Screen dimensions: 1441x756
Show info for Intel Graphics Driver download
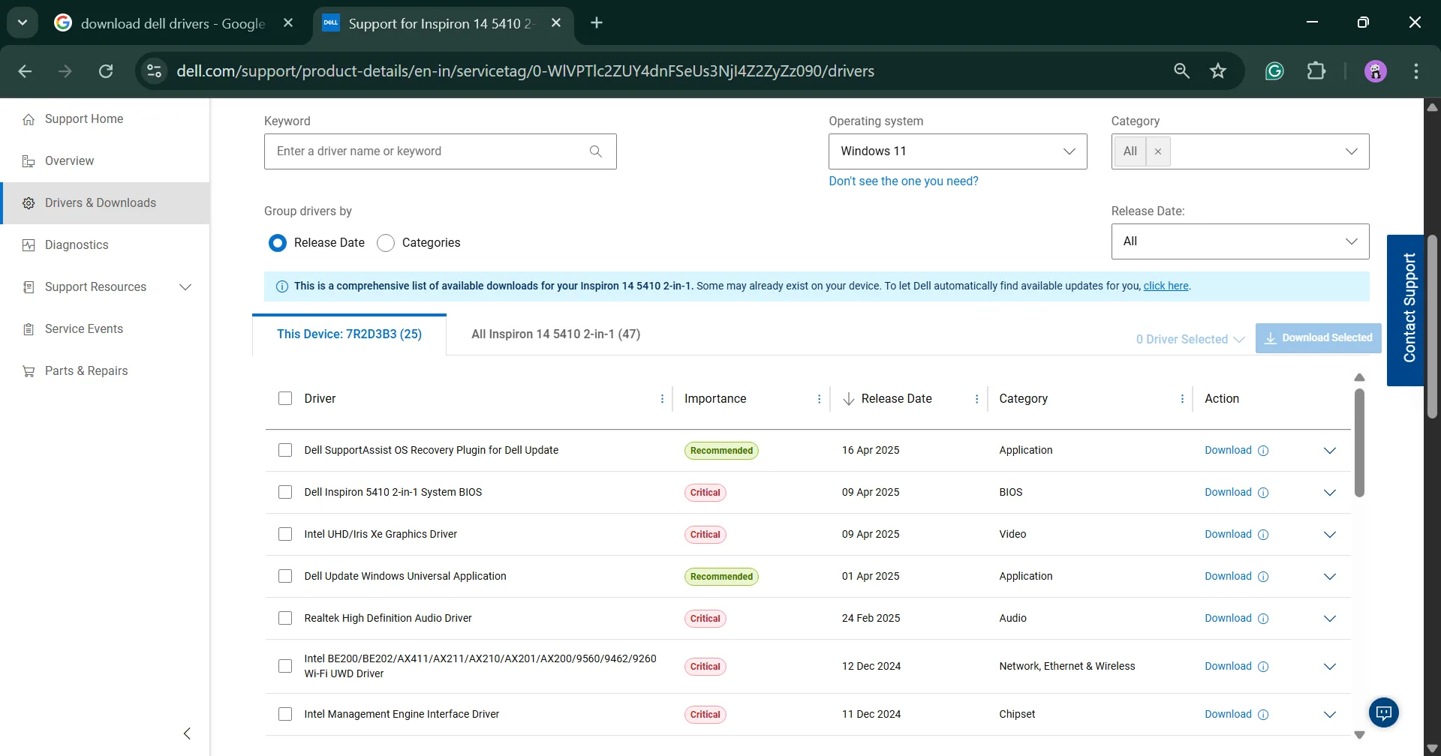(x=1263, y=535)
